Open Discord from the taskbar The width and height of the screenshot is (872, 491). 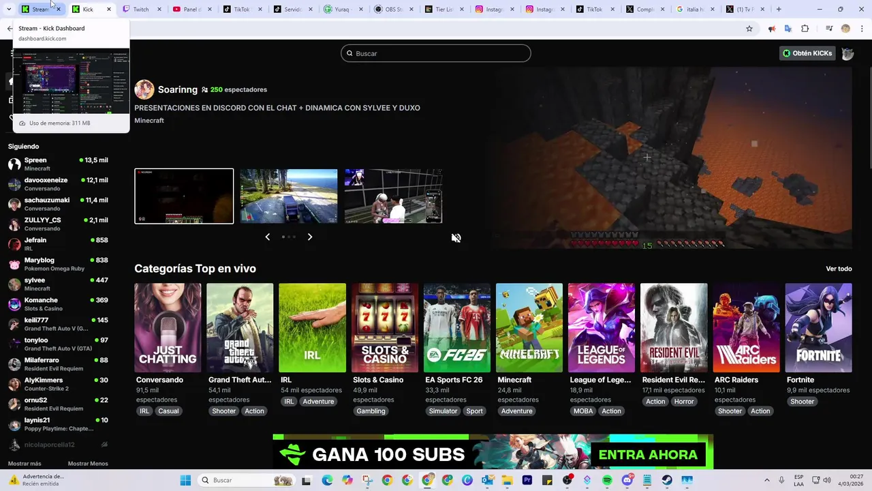[x=627, y=480]
